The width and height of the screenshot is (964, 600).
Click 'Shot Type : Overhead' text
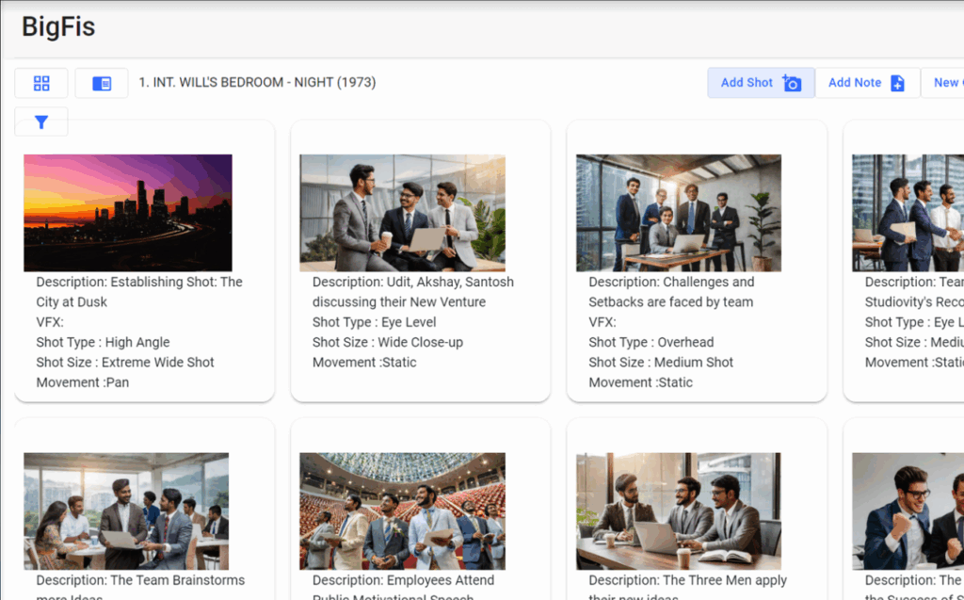[651, 342]
